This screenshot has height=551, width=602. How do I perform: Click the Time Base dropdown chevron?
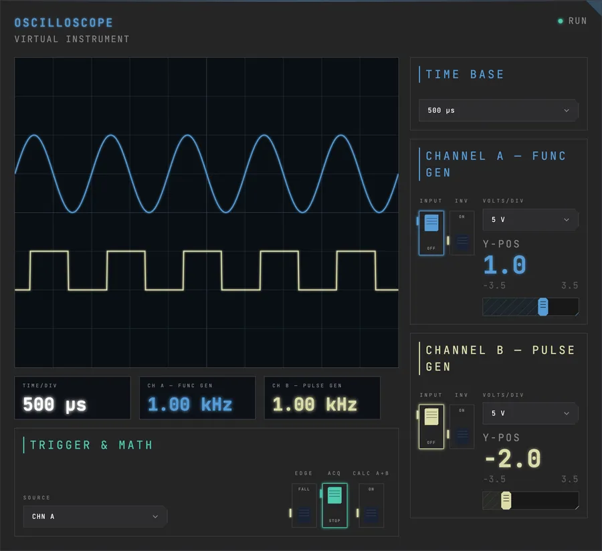click(x=567, y=110)
